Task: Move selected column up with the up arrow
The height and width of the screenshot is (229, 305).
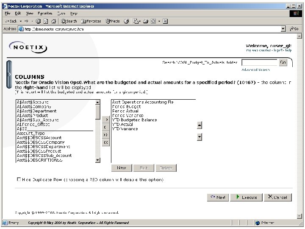Action: 200,125
